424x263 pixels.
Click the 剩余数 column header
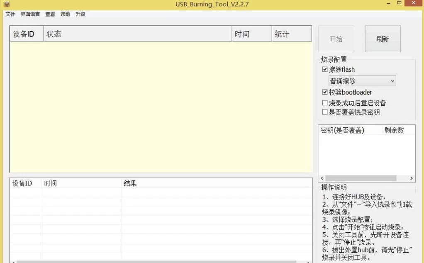pyautogui.click(x=397, y=130)
